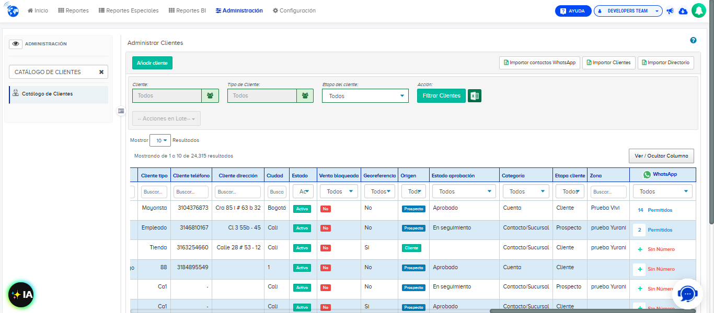
Task: Click horizontal table scrollbar
Action: point(593,311)
